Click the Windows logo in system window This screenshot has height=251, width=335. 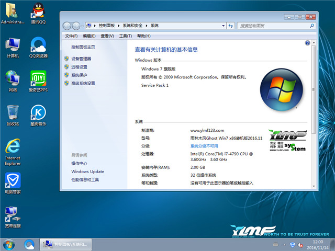click(282, 90)
